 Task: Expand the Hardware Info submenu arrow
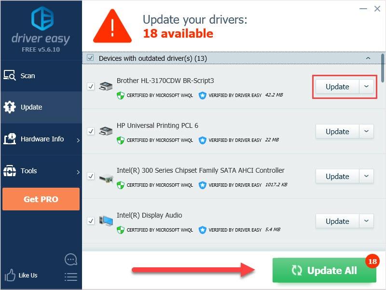[x=78, y=140]
